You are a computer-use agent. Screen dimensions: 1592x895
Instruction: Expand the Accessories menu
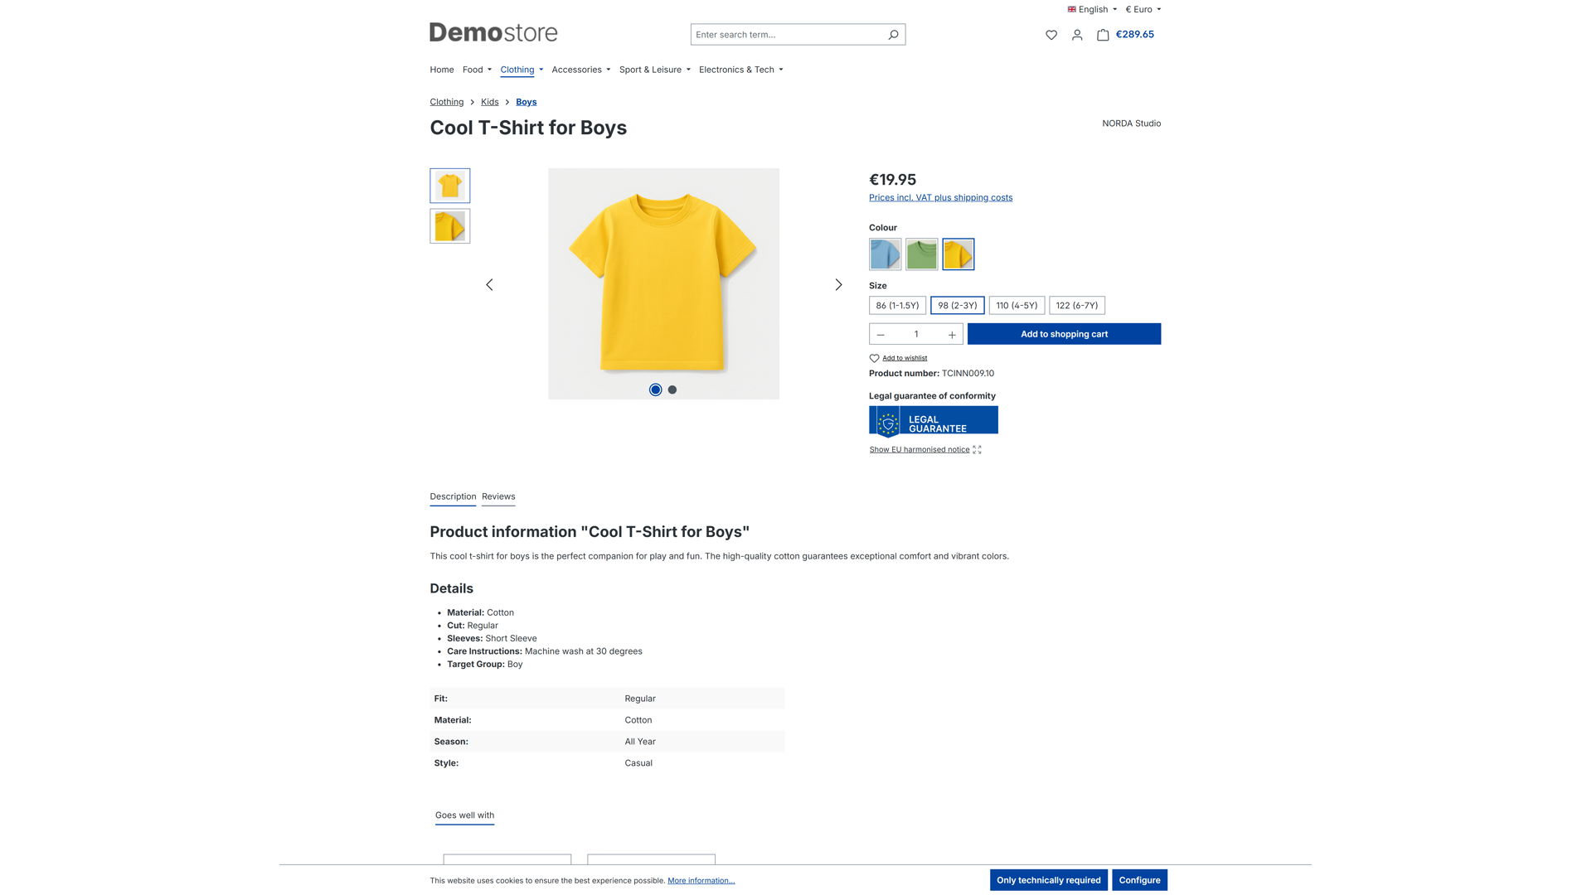click(x=581, y=70)
